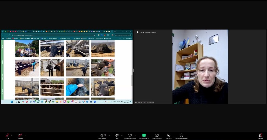
Task: Open the photo of person in blue jacket at fence
Action: 27,68
